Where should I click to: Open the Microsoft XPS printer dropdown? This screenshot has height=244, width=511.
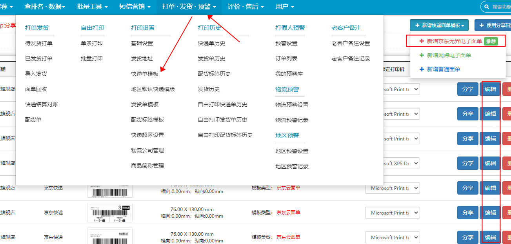tap(392, 163)
